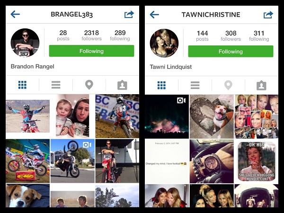Open Brandon Rangel's profile picture
Viewport: 284px width, 213px height.
tap(25, 43)
